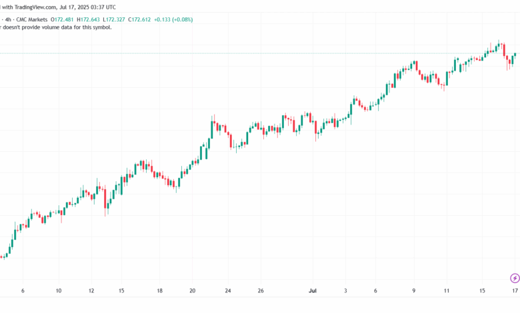
Task: Click the date label 3 on time axis
Action: pyautogui.click(x=345, y=291)
